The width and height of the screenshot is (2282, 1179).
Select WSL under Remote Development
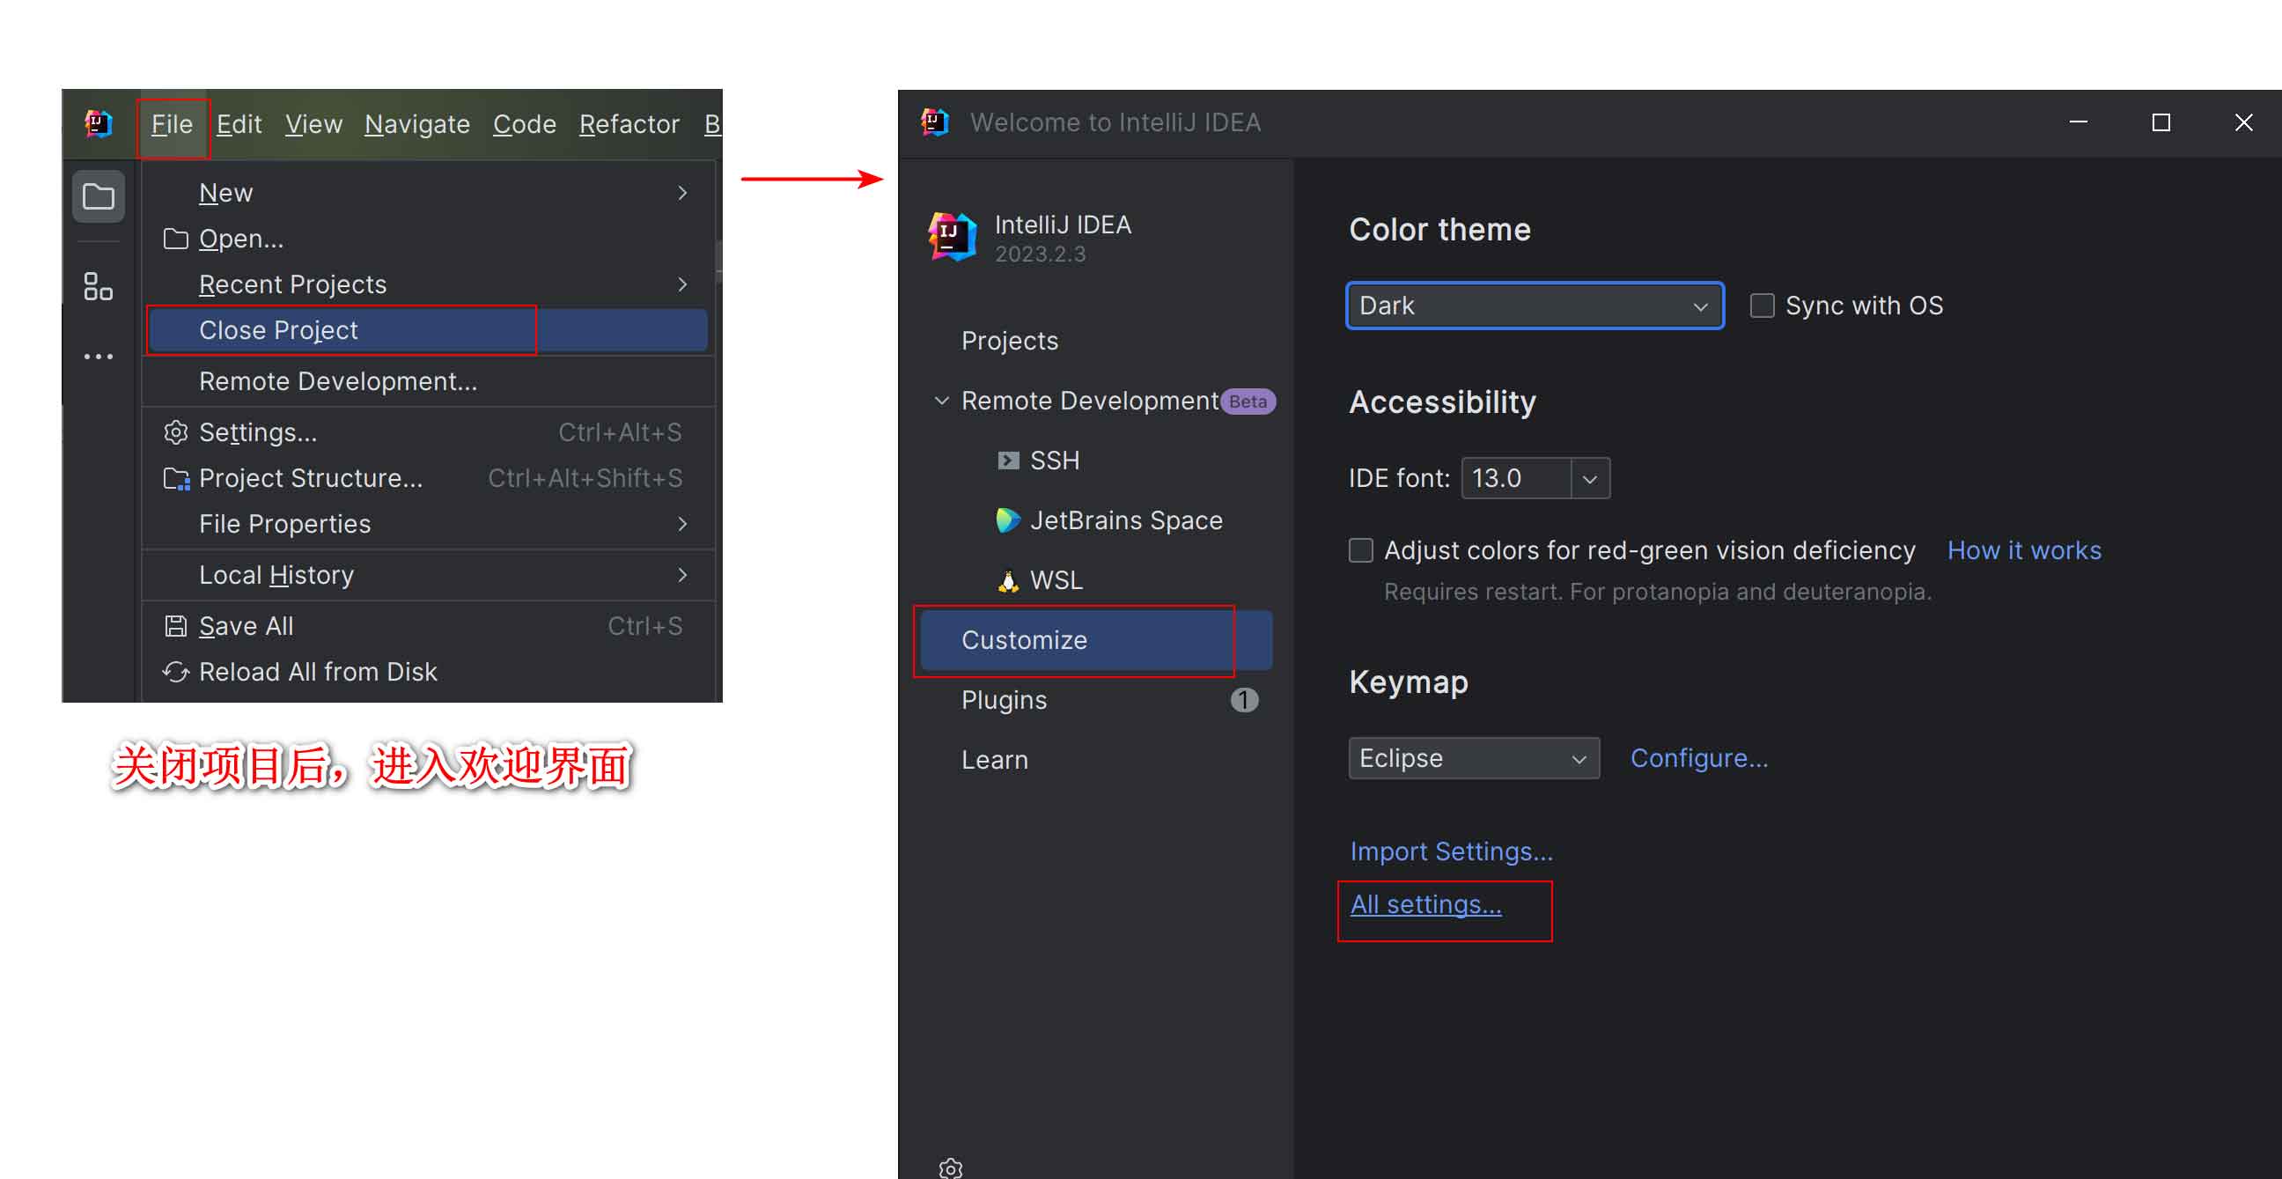tap(1096, 580)
